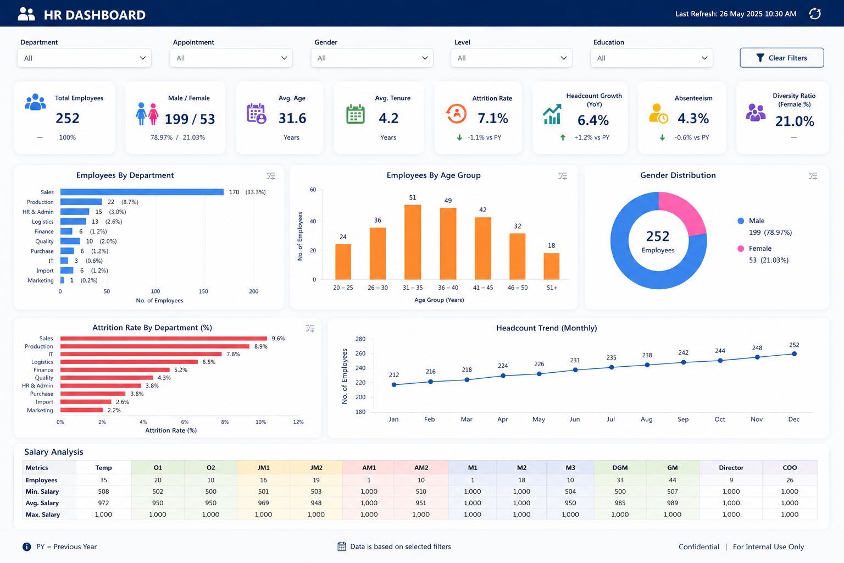Click the Dec data point on headcount trend
Screen dimensions: 844x563
pos(794,354)
